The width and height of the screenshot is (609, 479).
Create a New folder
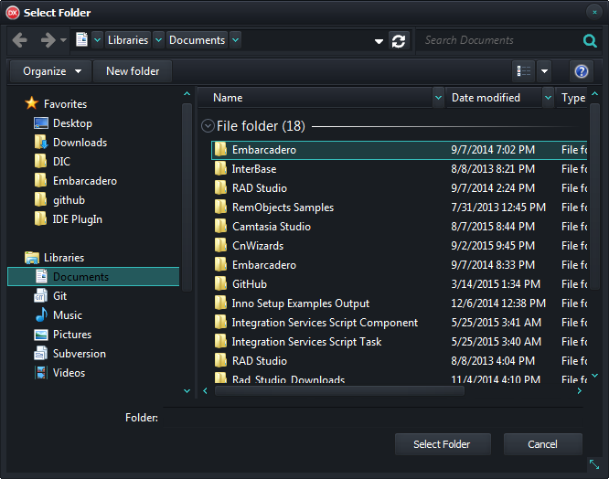pos(133,71)
